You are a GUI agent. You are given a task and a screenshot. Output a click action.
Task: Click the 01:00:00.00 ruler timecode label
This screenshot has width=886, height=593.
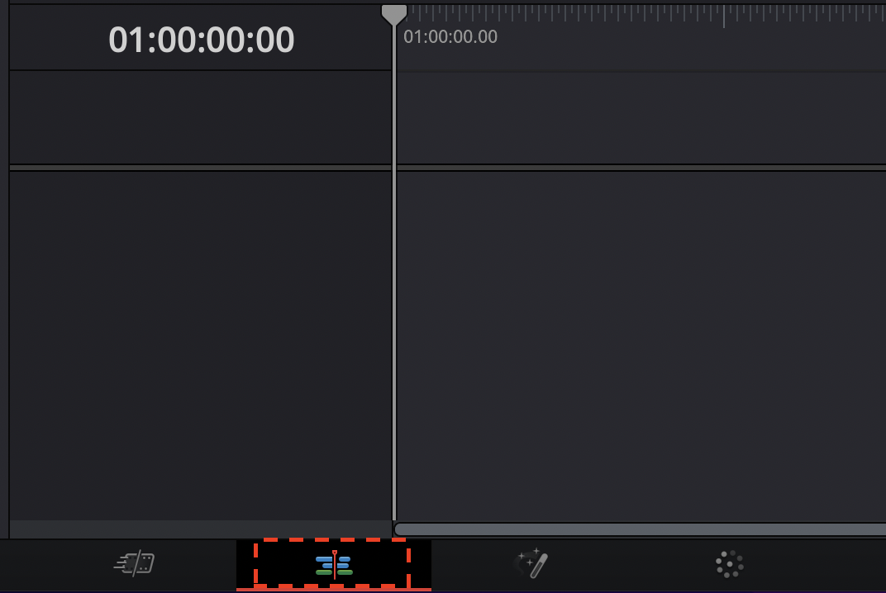[450, 37]
